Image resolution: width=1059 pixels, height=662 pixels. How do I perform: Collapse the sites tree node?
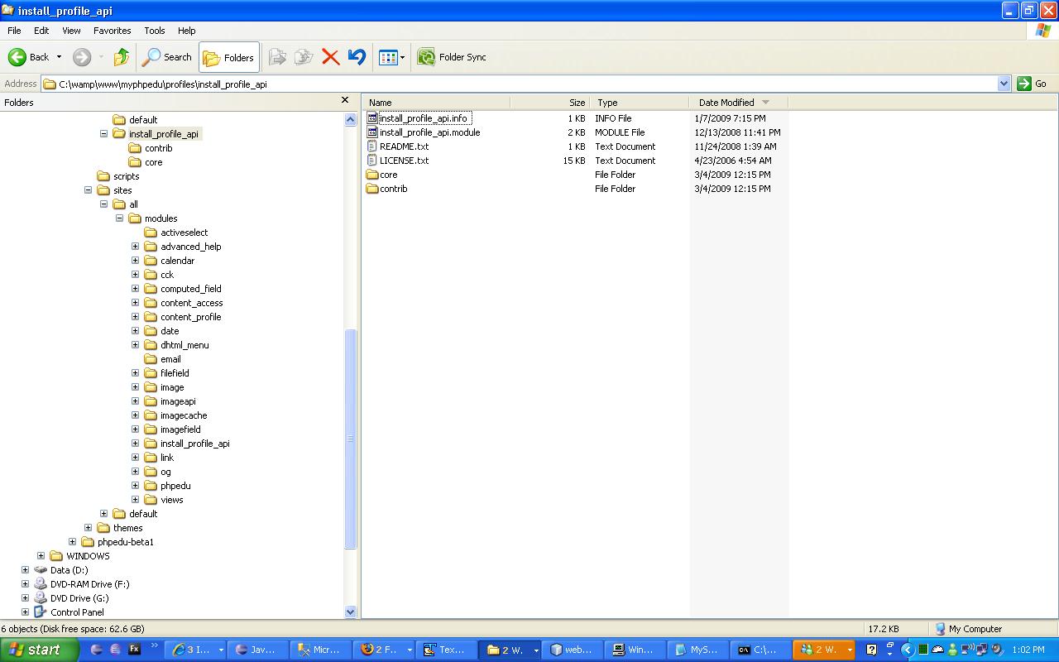click(x=88, y=190)
